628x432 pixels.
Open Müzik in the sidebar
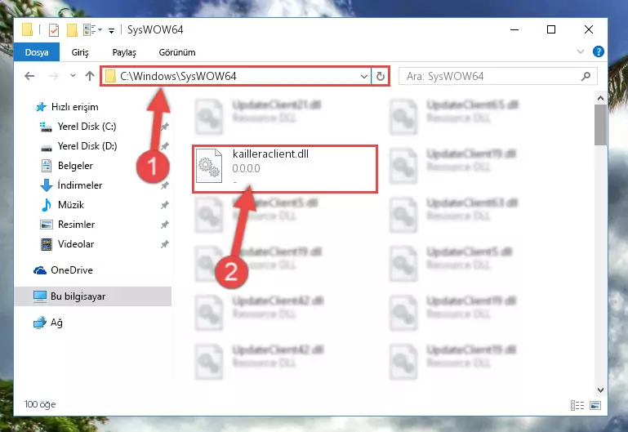(71, 205)
